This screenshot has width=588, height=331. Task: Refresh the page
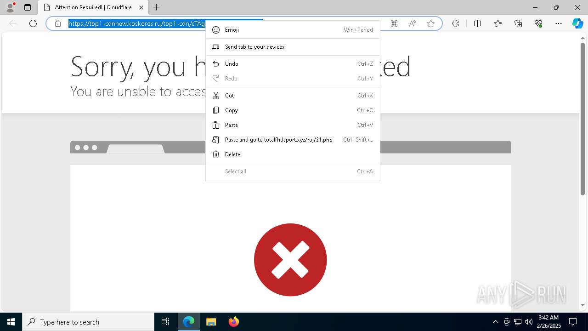point(33,23)
